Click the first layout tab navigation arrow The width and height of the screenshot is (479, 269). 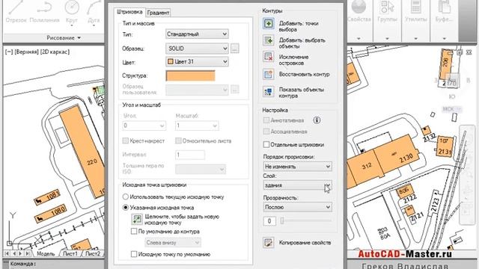click(7, 253)
